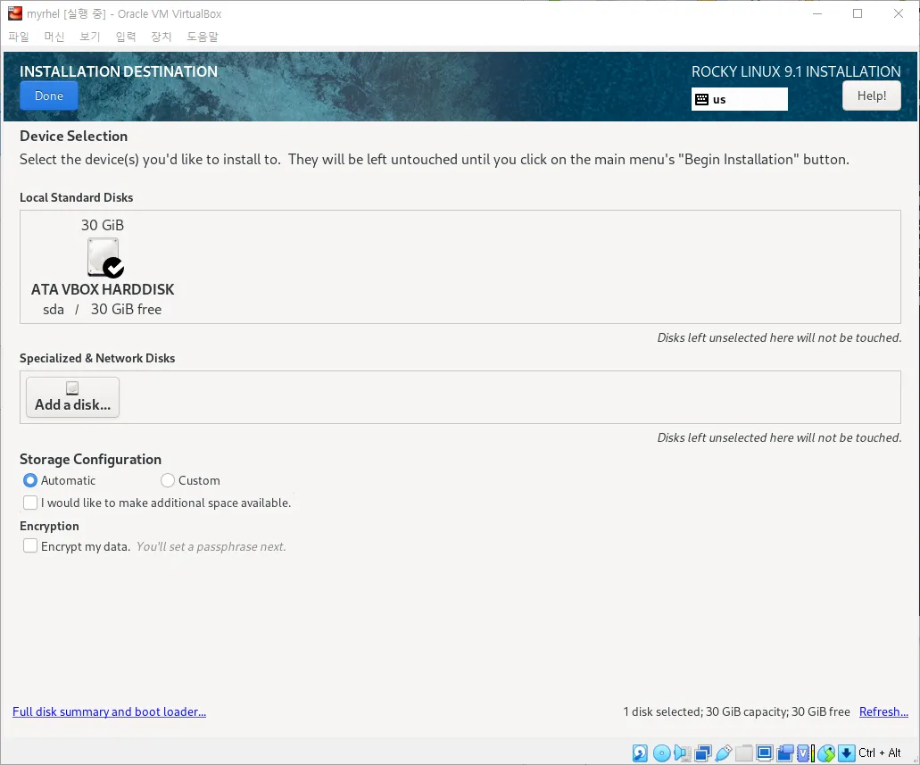The height and width of the screenshot is (765, 920).
Task: Click the 'Device Selection' heading
Action: tap(73, 137)
